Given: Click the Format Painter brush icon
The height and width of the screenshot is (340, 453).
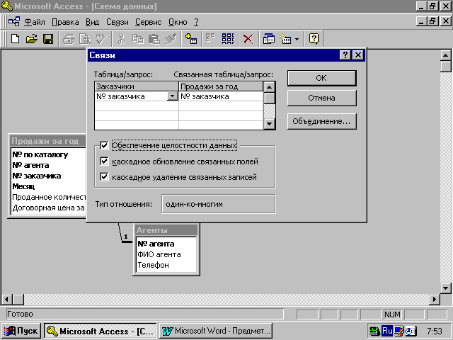Looking at the screenshot, I should [x=171, y=39].
